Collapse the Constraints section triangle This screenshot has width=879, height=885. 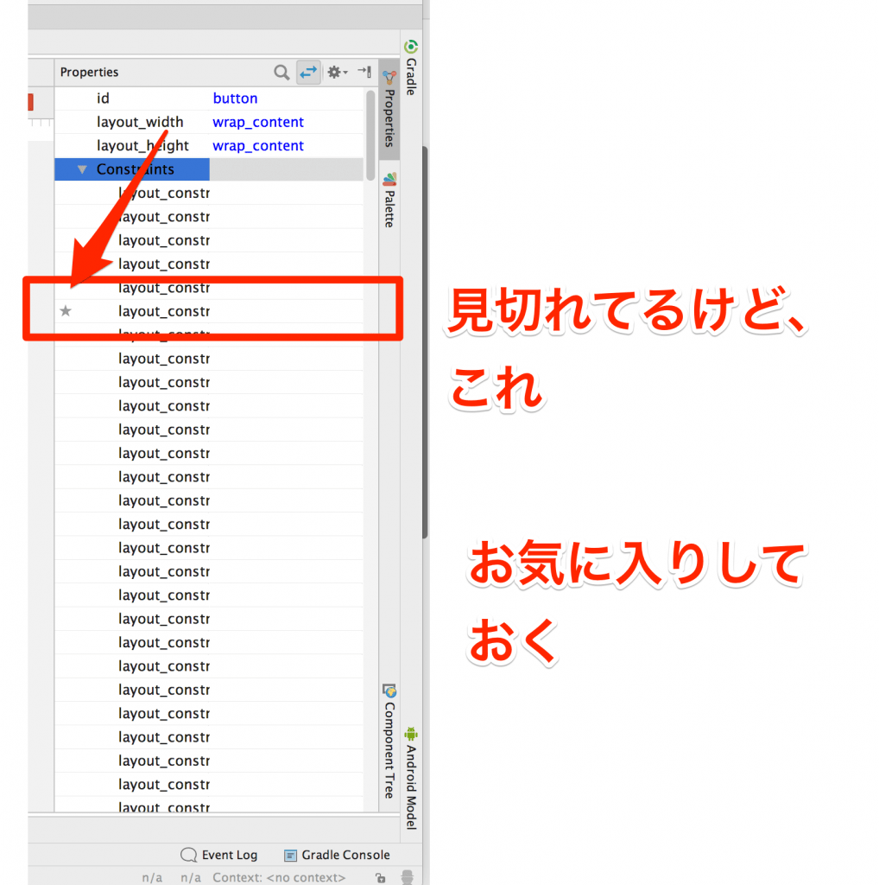82,169
